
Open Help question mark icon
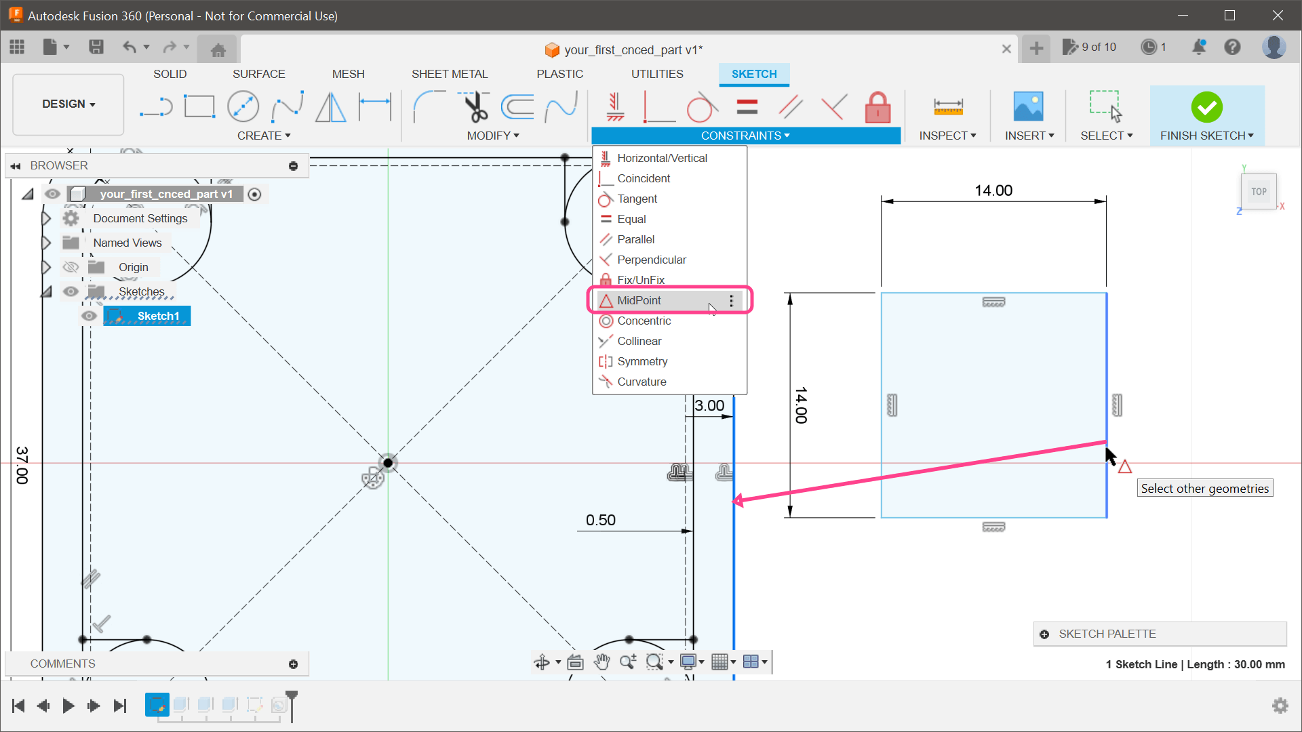(1232, 47)
